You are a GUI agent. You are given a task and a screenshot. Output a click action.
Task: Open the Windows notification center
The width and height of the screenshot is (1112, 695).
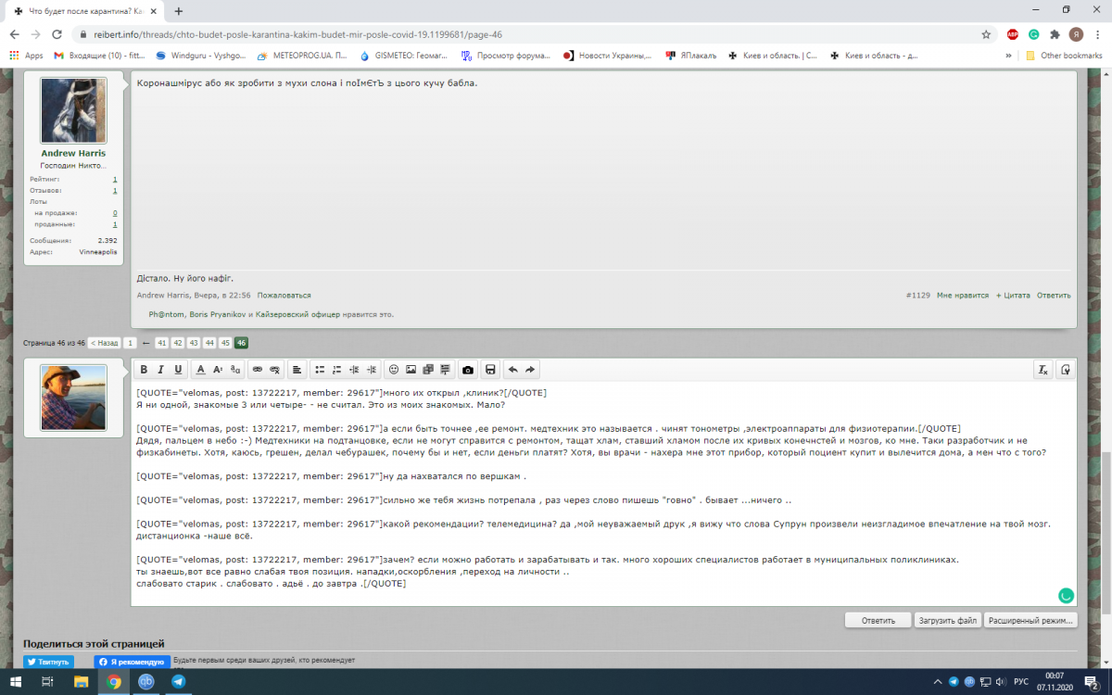(1092, 681)
